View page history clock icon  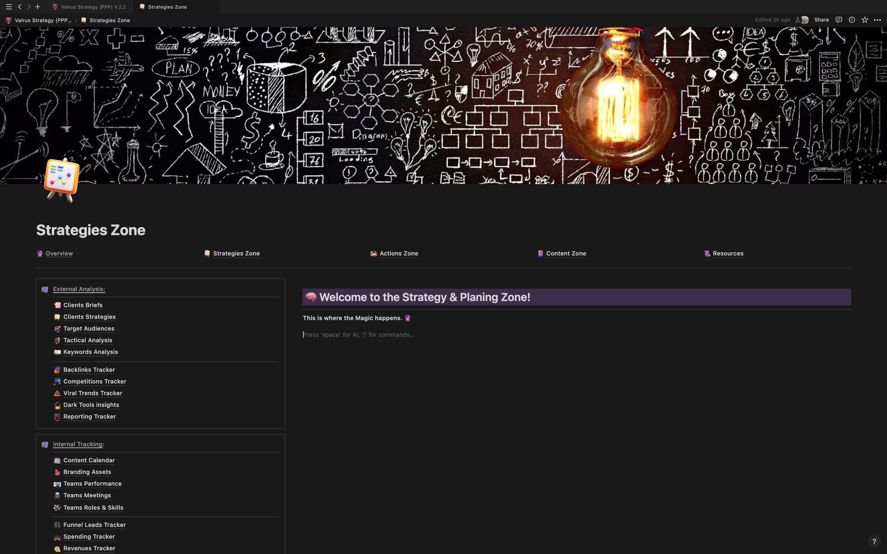[852, 20]
